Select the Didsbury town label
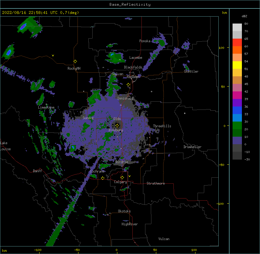 coord(116,130)
